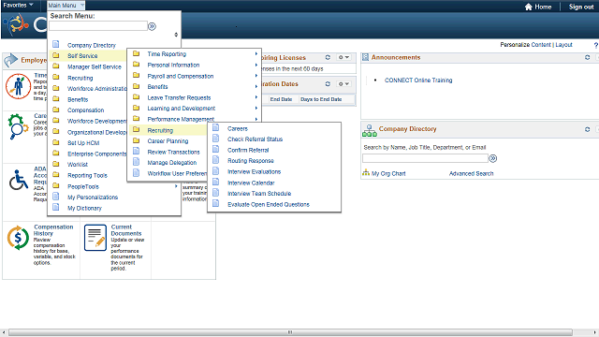Collapse the Main Menu dropdown

click(x=66, y=6)
